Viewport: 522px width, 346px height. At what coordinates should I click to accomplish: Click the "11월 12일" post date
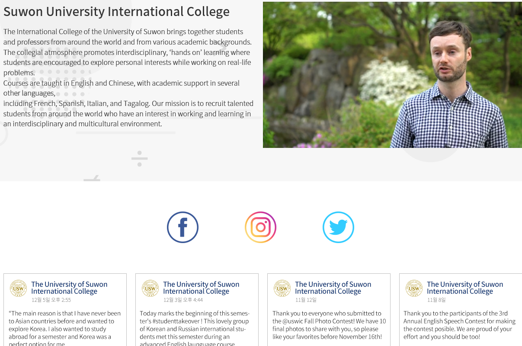pos(306,300)
